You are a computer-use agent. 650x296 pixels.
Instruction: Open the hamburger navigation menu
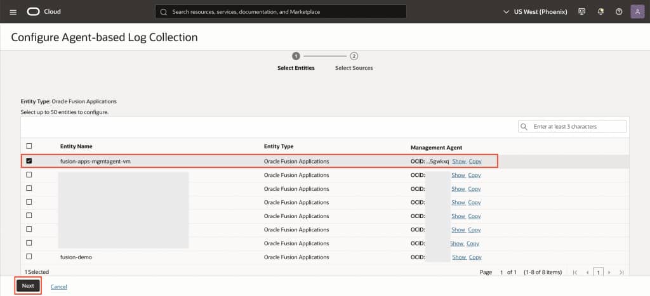point(13,12)
